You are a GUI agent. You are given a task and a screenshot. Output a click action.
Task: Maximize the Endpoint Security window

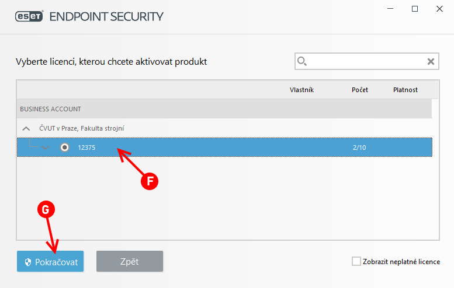click(x=415, y=9)
